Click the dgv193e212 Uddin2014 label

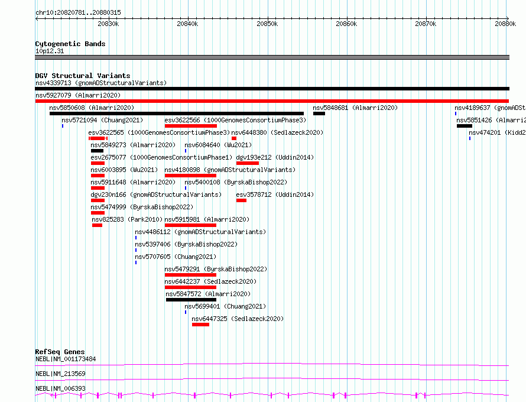pos(275,157)
